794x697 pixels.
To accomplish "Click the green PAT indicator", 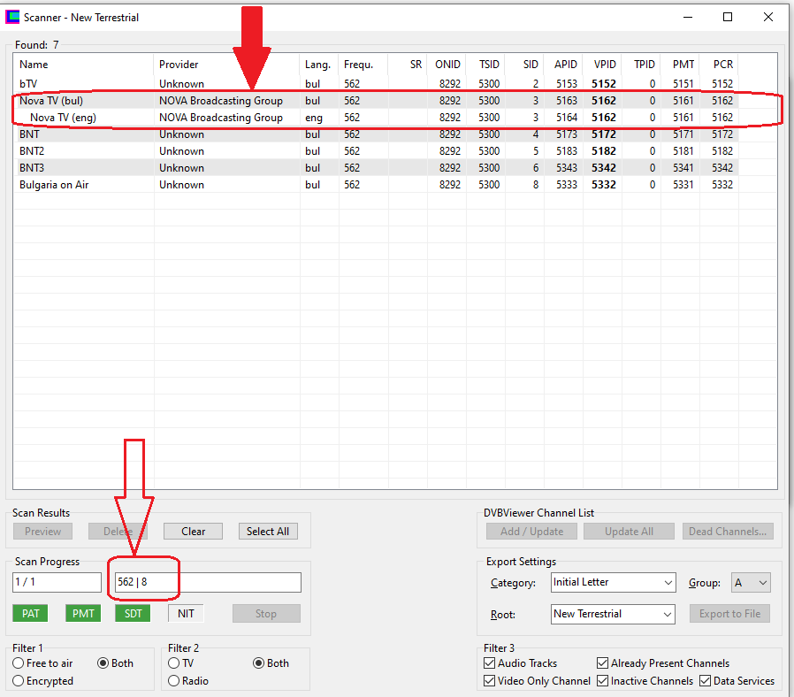I will point(30,614).
